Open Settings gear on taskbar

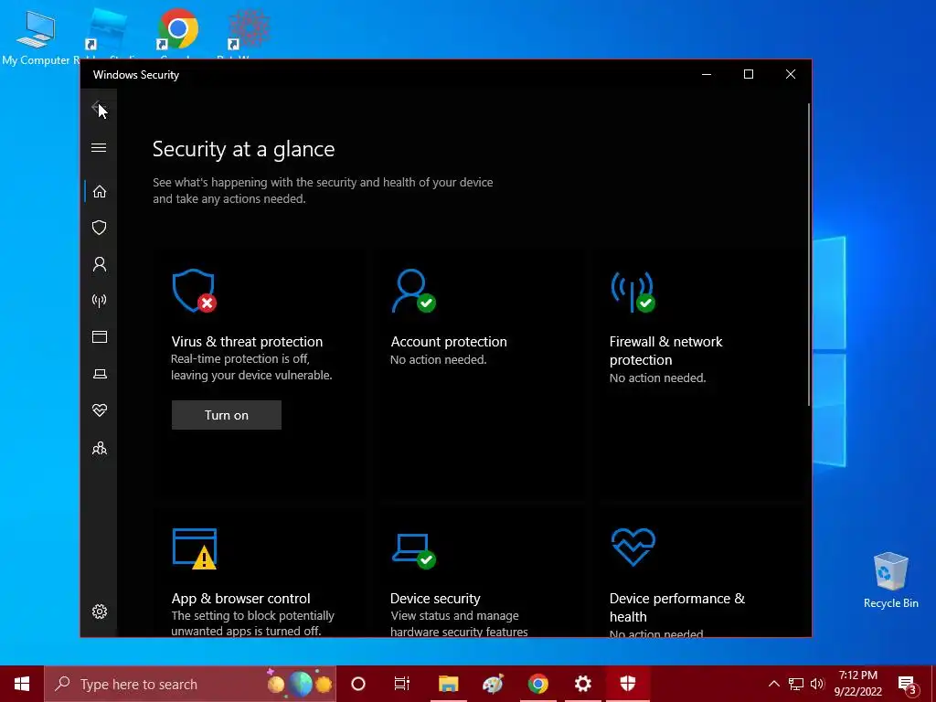pyautogui.click(x=582, y=684)
